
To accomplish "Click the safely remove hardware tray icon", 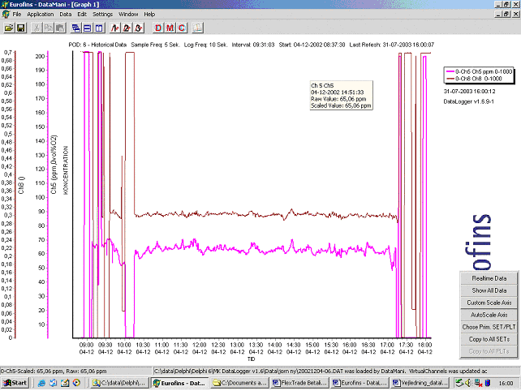I will pyautogui.click(x=459, y=383).
